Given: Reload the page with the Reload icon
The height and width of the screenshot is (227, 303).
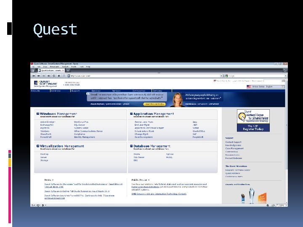Looking at the screenshot, I should tap(54, 76).
